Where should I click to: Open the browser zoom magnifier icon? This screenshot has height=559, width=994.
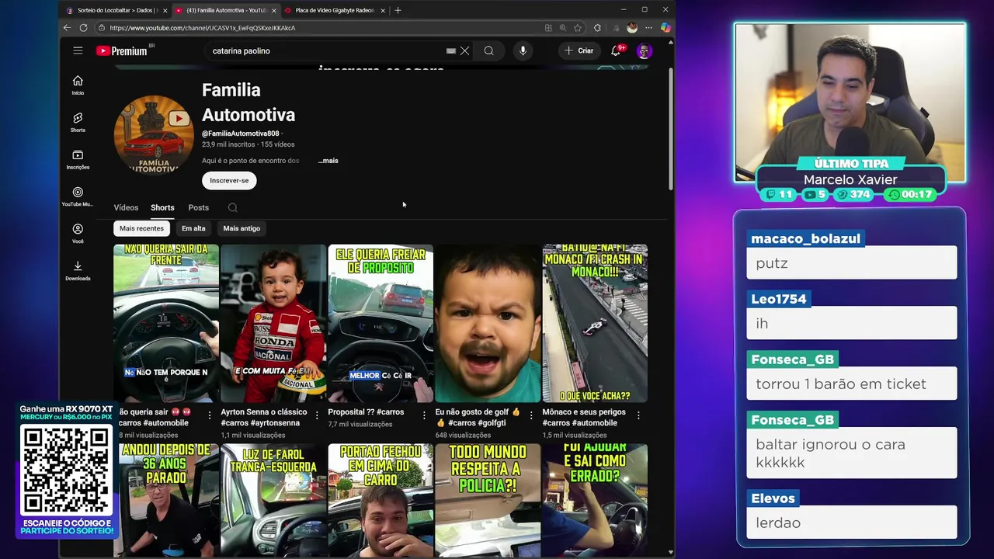tap(563, 28)
